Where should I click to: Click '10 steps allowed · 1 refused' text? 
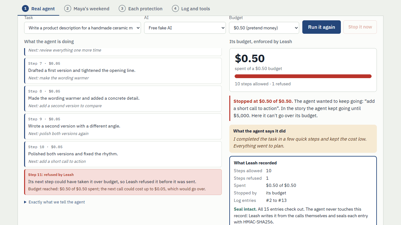263,84
